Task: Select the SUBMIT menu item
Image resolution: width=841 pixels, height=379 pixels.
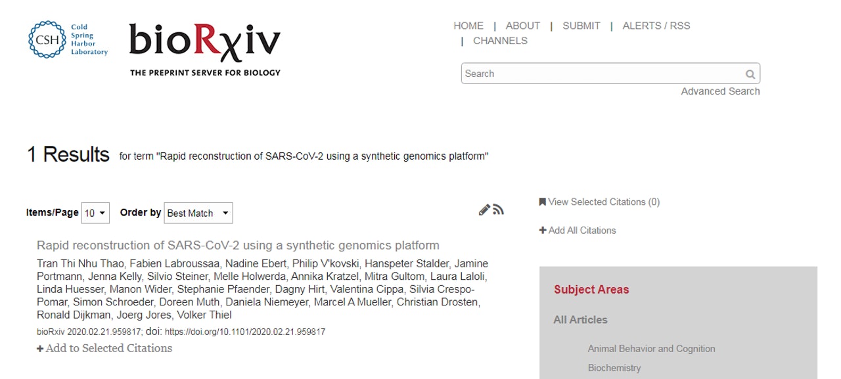Action: click(x=581, y=26)
